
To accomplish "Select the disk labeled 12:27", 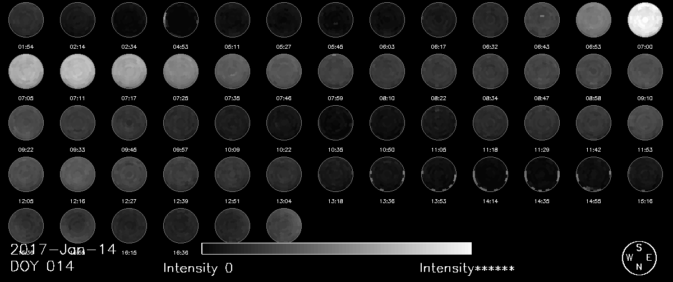I will pos(129,174).
